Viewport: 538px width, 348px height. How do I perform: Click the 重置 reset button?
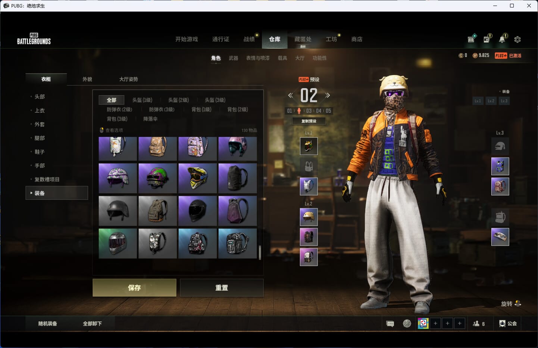coord(222,288)
